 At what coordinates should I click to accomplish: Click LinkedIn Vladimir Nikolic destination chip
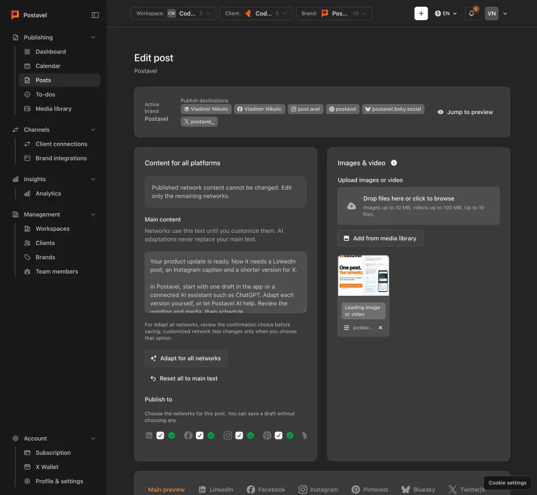coord(206,109)
